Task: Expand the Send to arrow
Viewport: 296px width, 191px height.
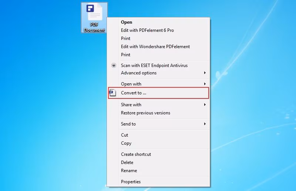Action: click(205, 124)
